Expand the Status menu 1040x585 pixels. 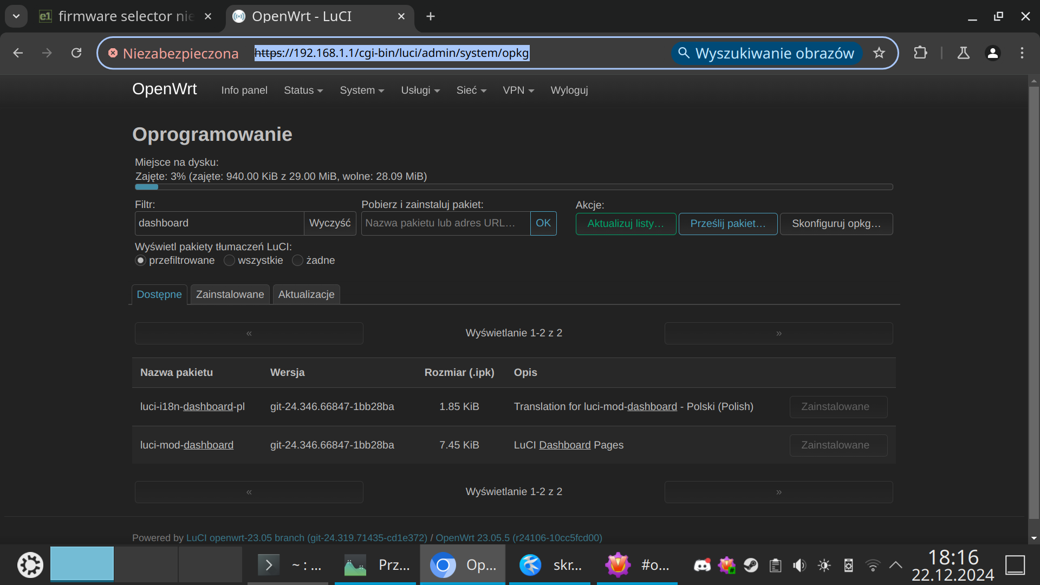click(303, 90)
